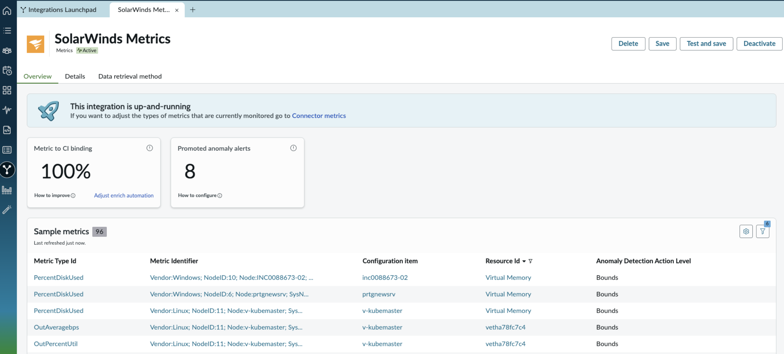
Task: Switch to the Details tab
Action: (x=75, y=76)
